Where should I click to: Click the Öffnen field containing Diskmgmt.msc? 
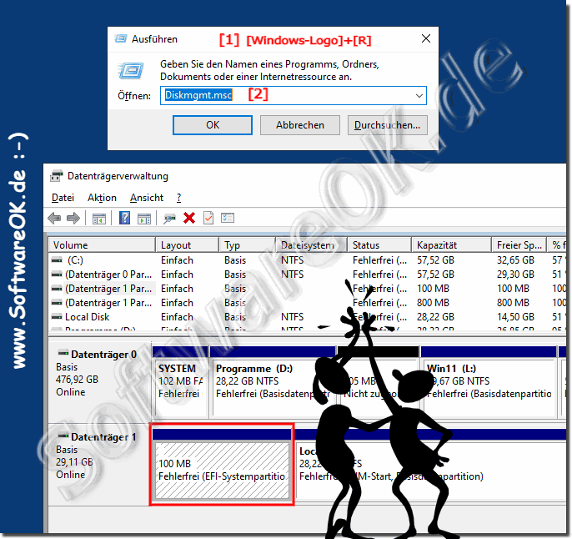294,96
